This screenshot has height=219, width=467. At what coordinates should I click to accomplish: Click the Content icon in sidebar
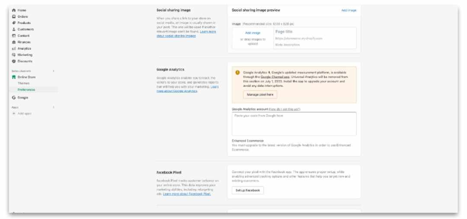click(x=14, y=36)
